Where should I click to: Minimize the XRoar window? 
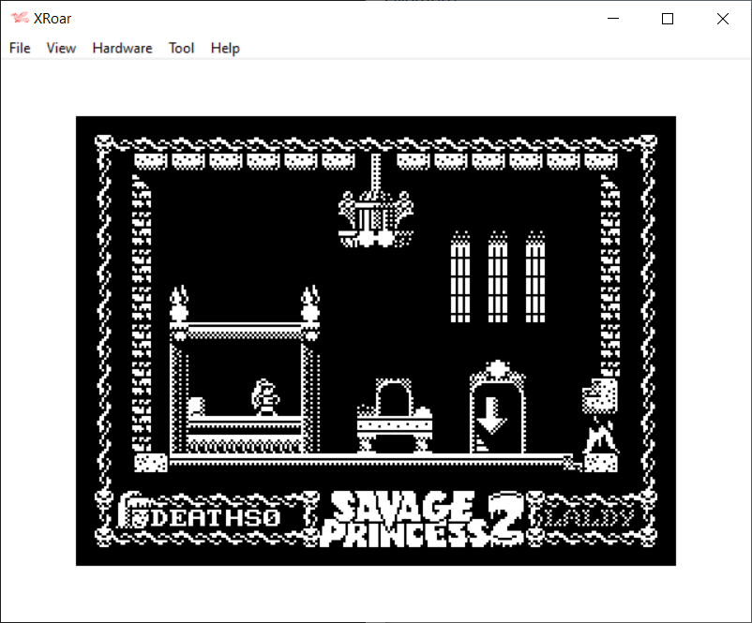[613, 18]
